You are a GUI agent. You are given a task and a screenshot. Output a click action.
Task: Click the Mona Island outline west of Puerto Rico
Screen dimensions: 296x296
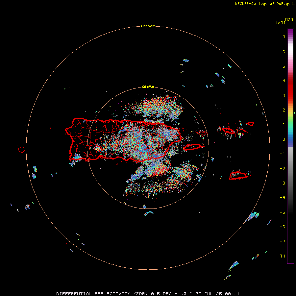coord(22,150)
